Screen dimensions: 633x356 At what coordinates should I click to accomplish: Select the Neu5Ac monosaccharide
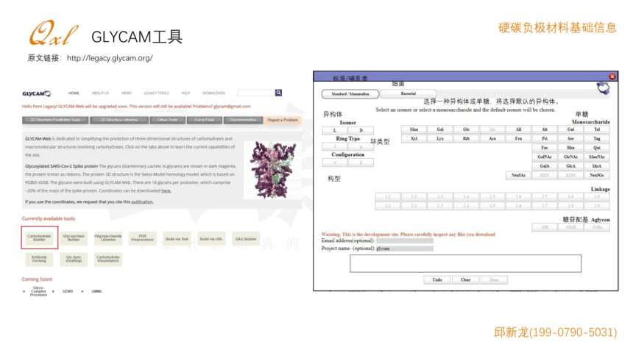click(x=518, y=175)
